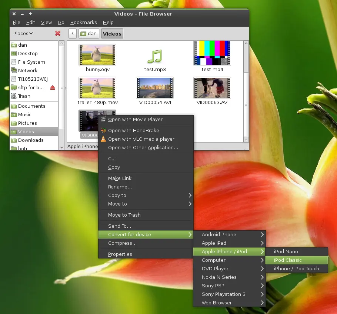Click the File System drive icon
The height and width of the screenshot is (314, 337).
pos(14,62)
